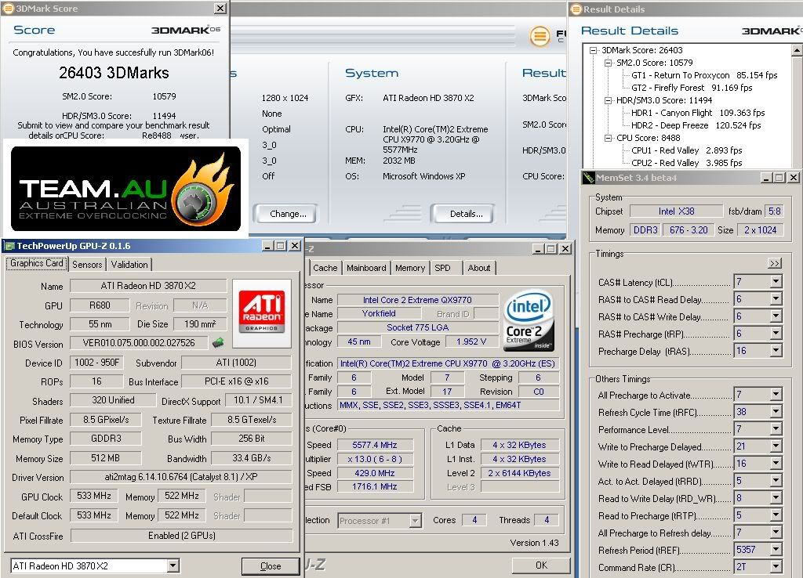Image resolution: width=803 pixels, height=578 pixels.
Task: Open the Precharge Delay (tRAS) dropdown
Action: (776, 350)
